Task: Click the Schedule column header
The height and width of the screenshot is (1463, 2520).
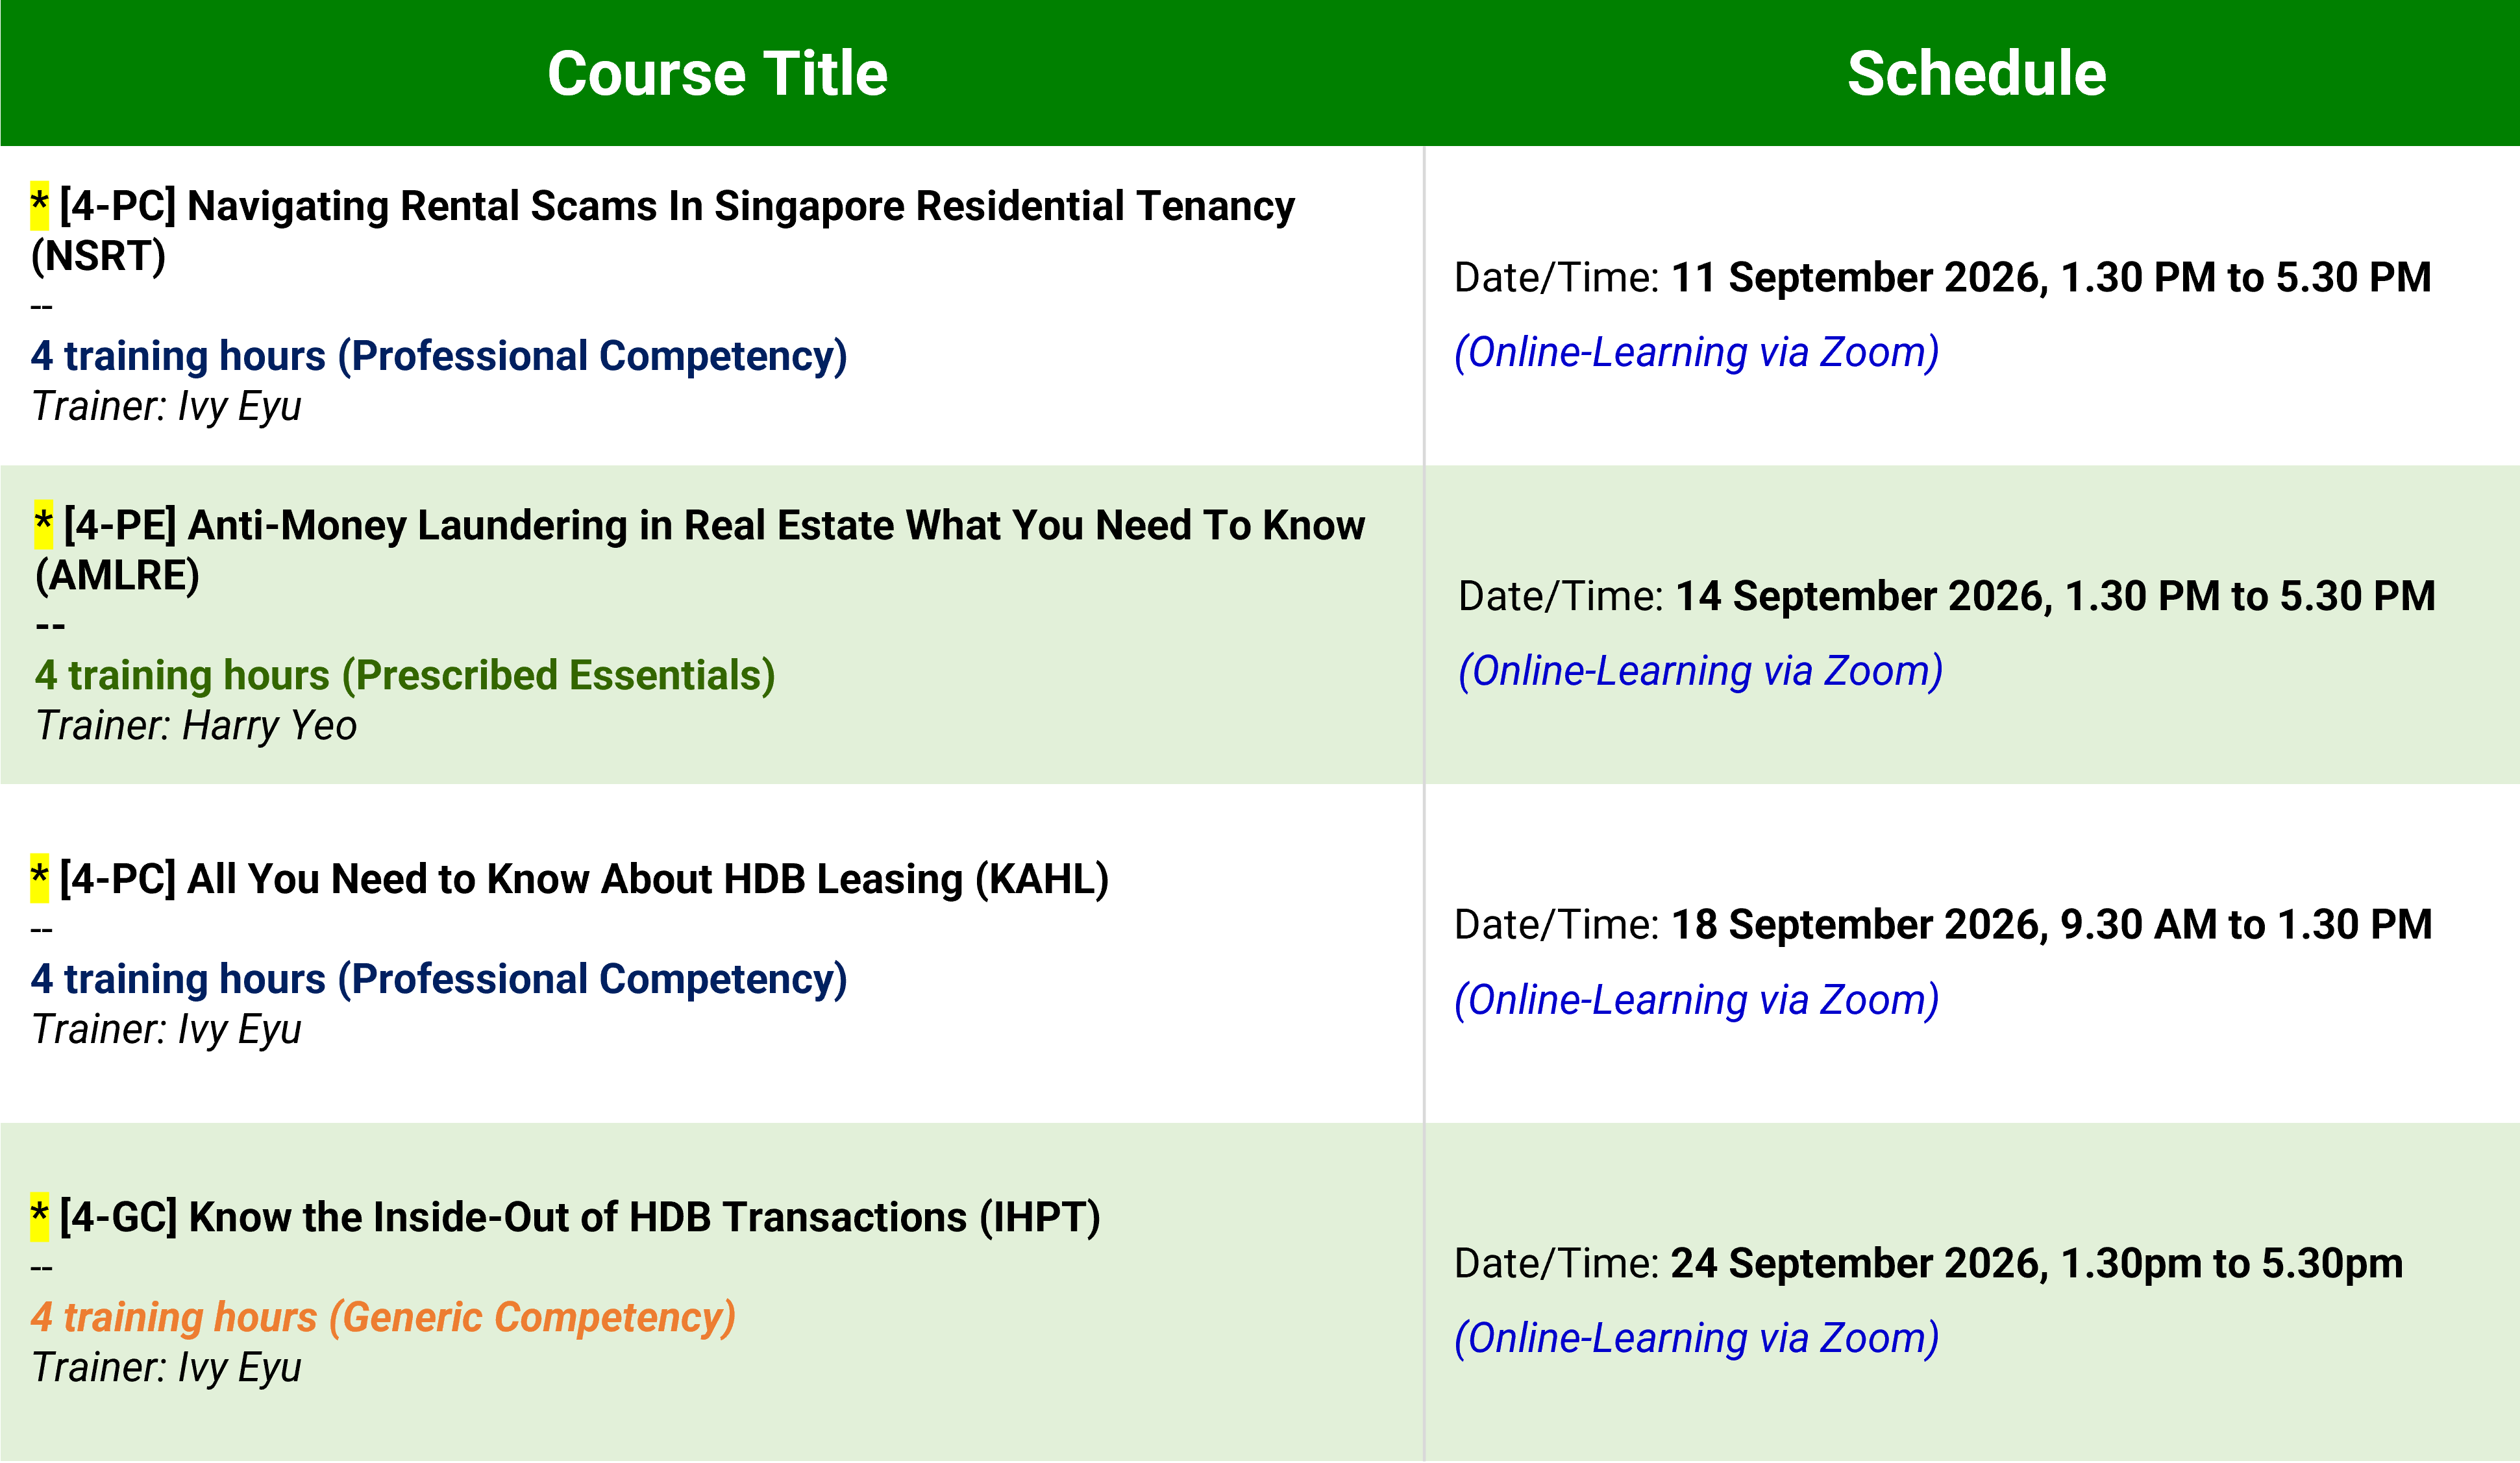Action: pyautogui.click(x=1977, y=73)
